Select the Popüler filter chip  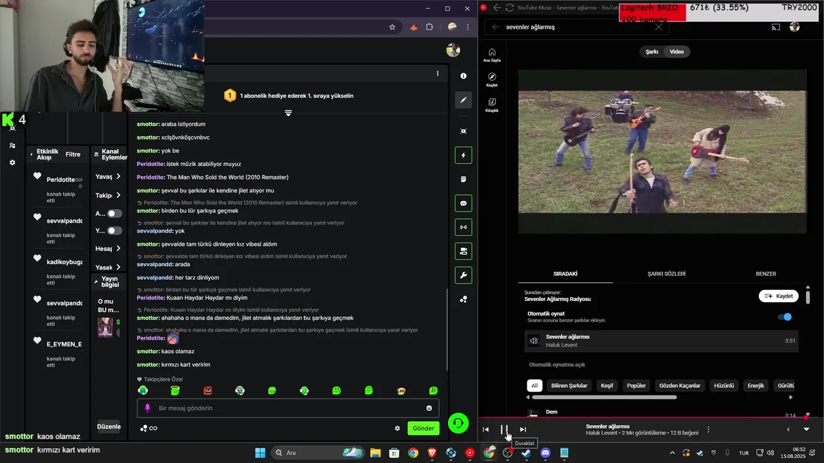(636, 386)
